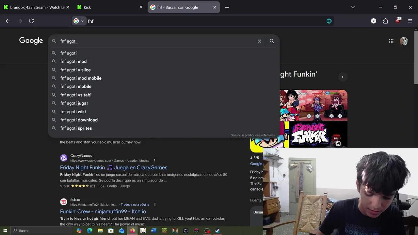This screenshot has height=235, width=418.
Task: Choose suggestion 'fnf agoti vs tabi'
Action: [163, 95]
